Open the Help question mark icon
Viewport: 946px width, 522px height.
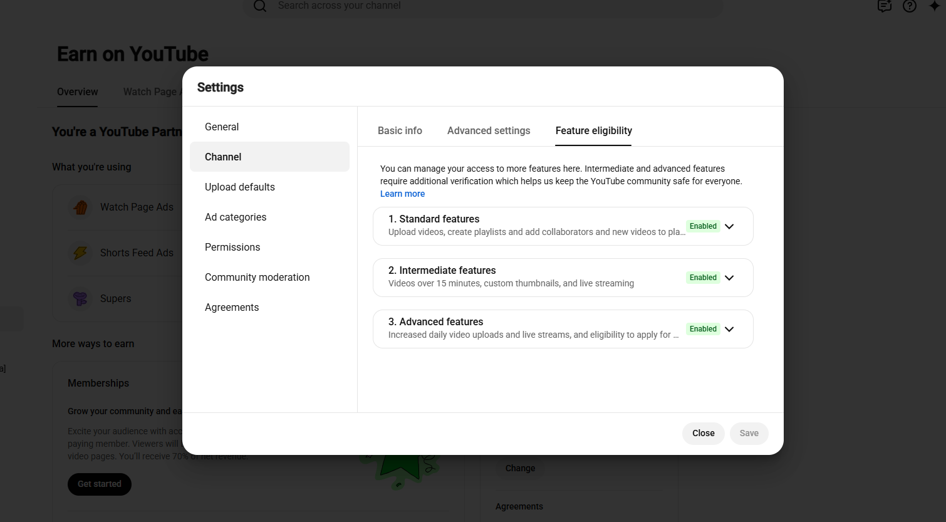[x=910, y=6]
